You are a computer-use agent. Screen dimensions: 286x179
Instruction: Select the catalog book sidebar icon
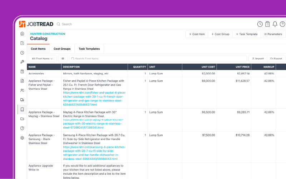click(22, 109)
